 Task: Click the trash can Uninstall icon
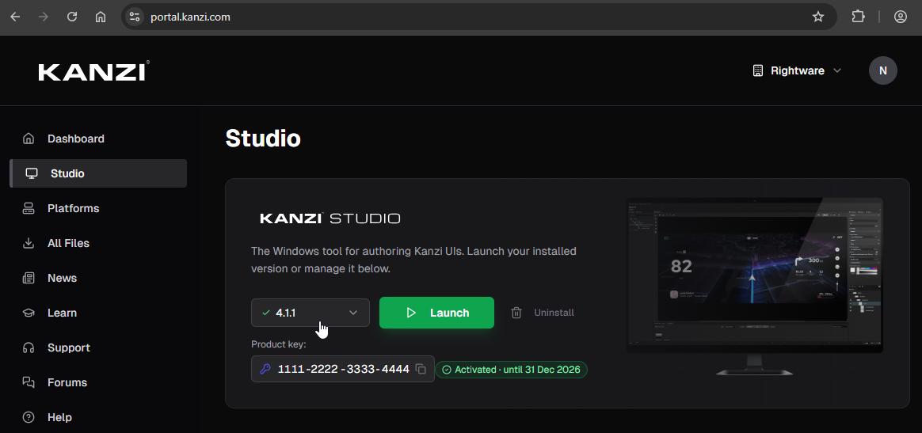pos(516,313)
